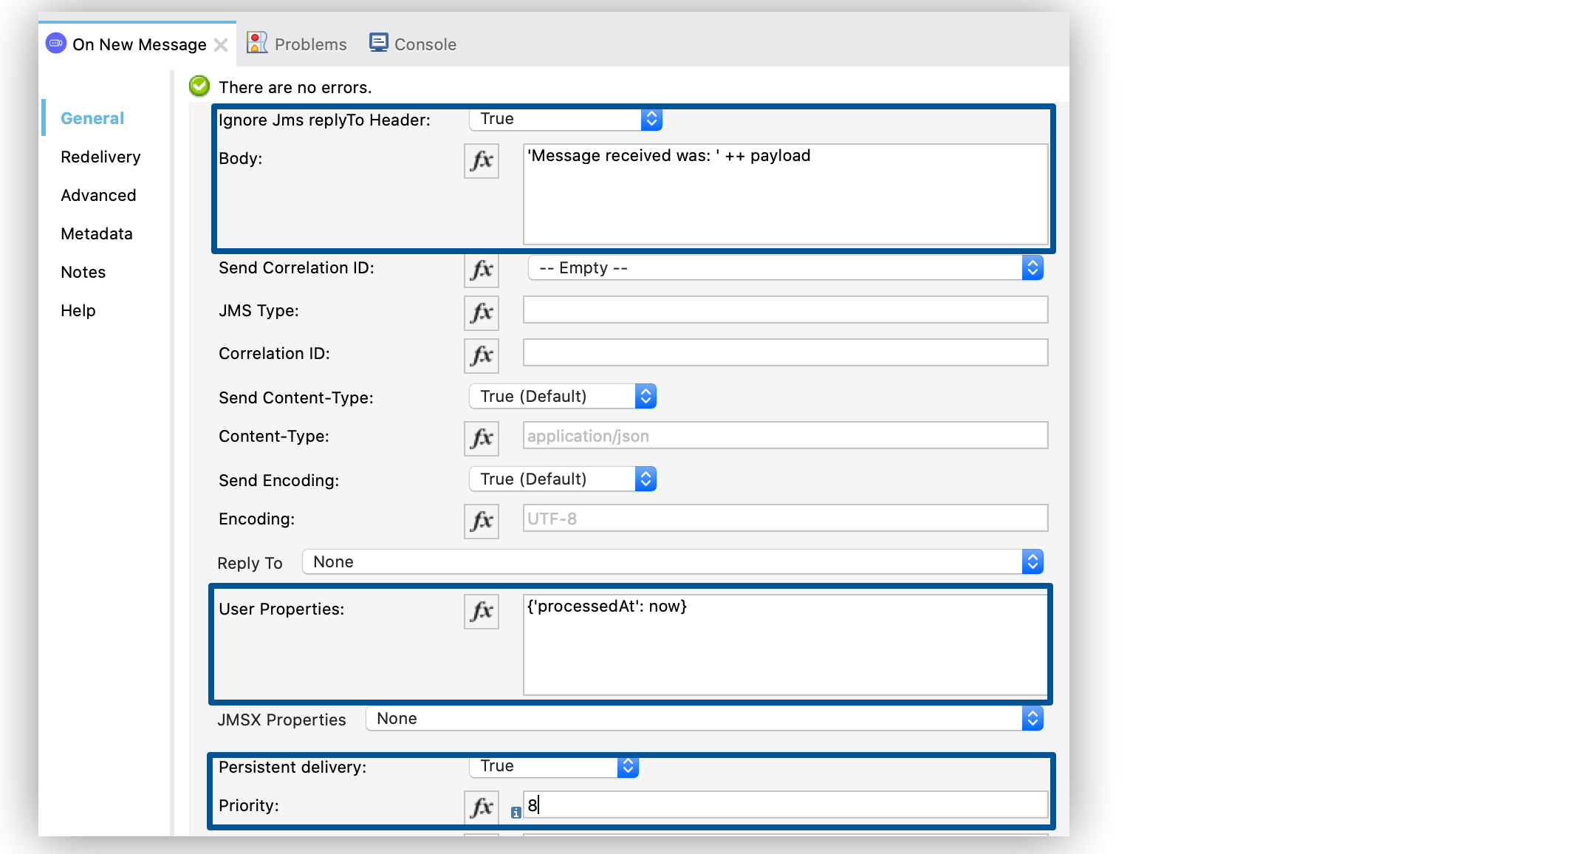Click the info icon beside Priority field

click(x=516, y=813)
